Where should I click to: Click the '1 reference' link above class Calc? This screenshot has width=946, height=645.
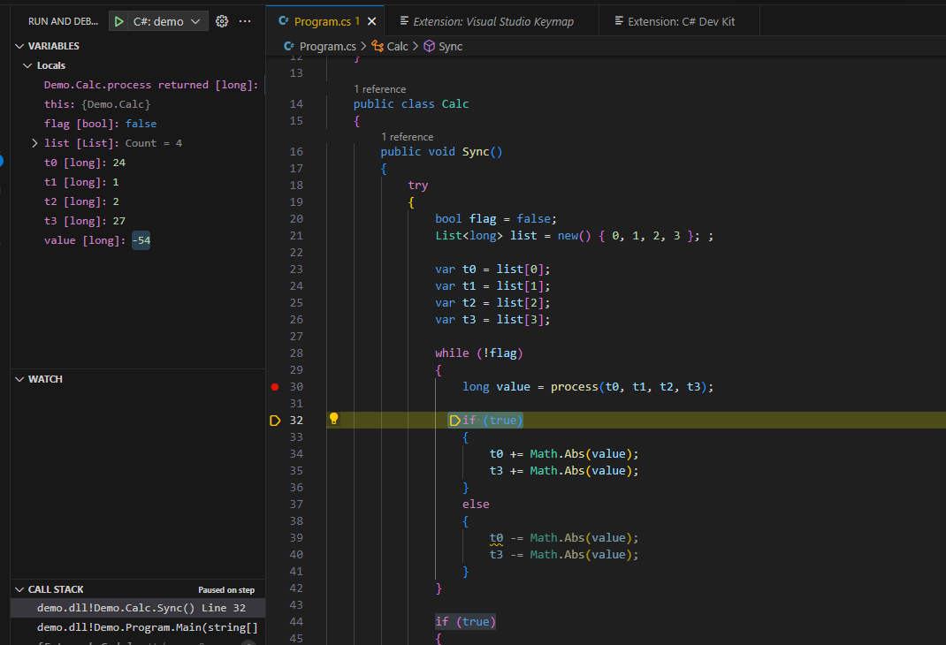(379, 89)
